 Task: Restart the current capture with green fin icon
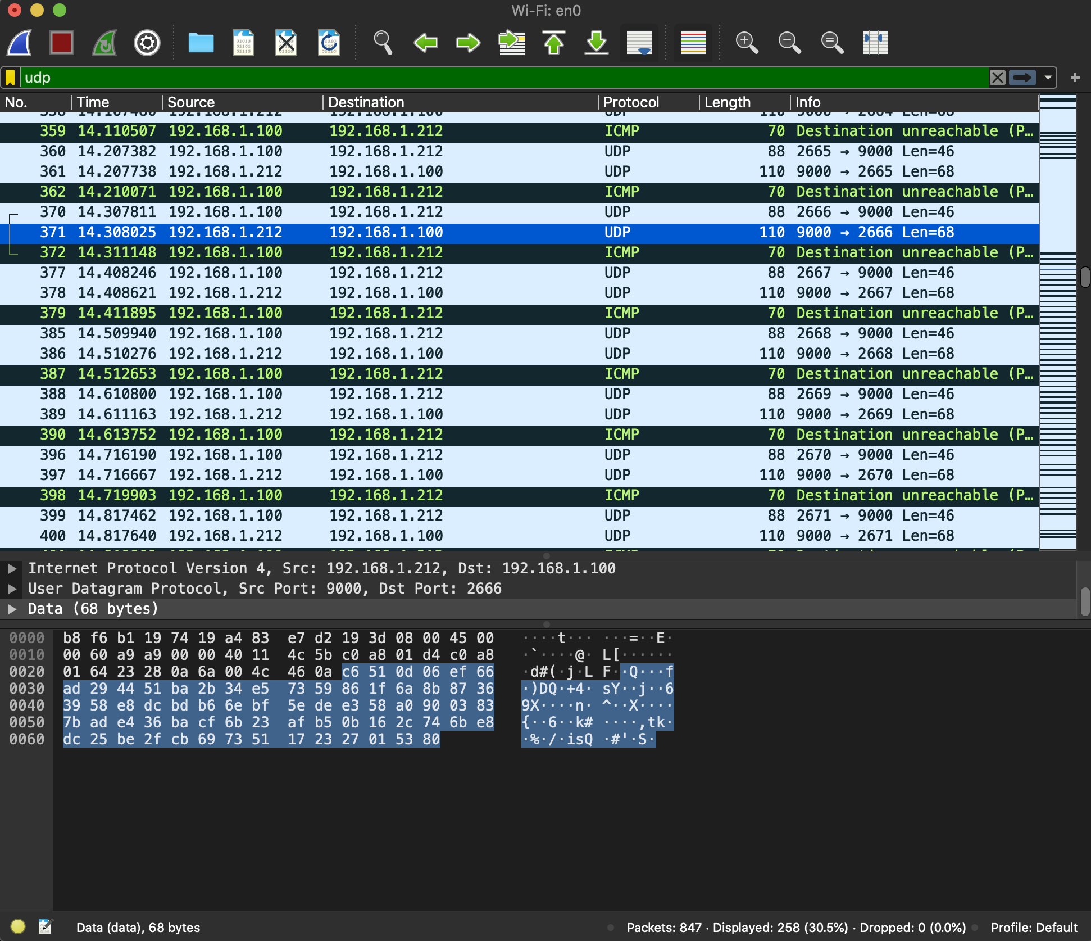tap(104, 43)
